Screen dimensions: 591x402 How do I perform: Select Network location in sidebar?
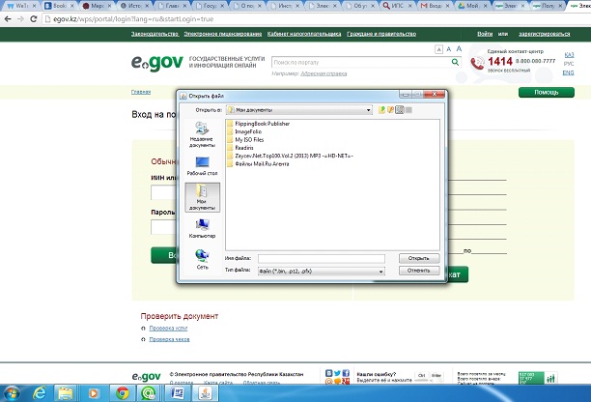point(202,258)
